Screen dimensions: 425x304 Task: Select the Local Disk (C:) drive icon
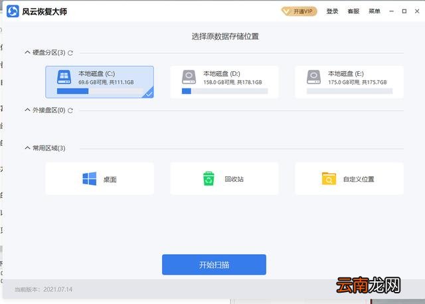(64, 77)
